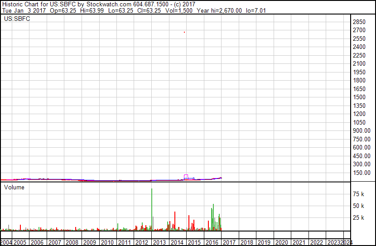This screenshot has height=246, width=376.
Task: Click the tallest green volume bar in 2016
Action: (213, 217)
